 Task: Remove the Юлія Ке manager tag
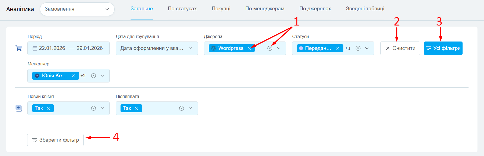point(73,76)
